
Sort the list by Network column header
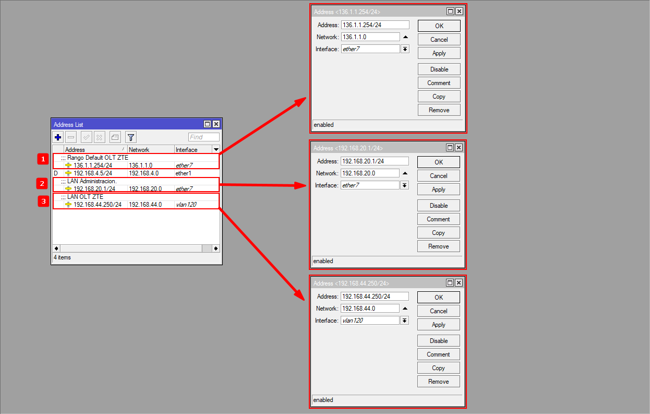point(150,150)
